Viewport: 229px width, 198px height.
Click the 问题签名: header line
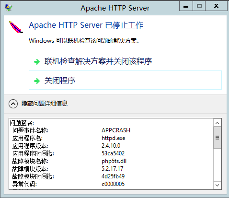click(22, 123)
